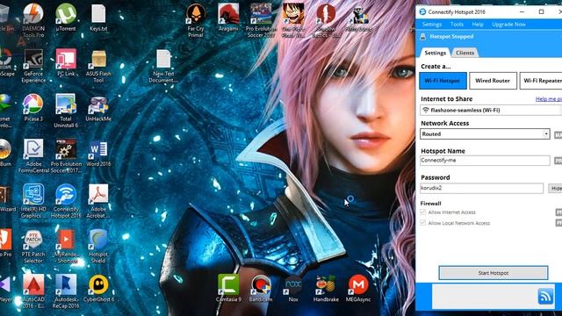Click Hide button next to password
The width and height of the screenshot is (562, 316).
556,188
